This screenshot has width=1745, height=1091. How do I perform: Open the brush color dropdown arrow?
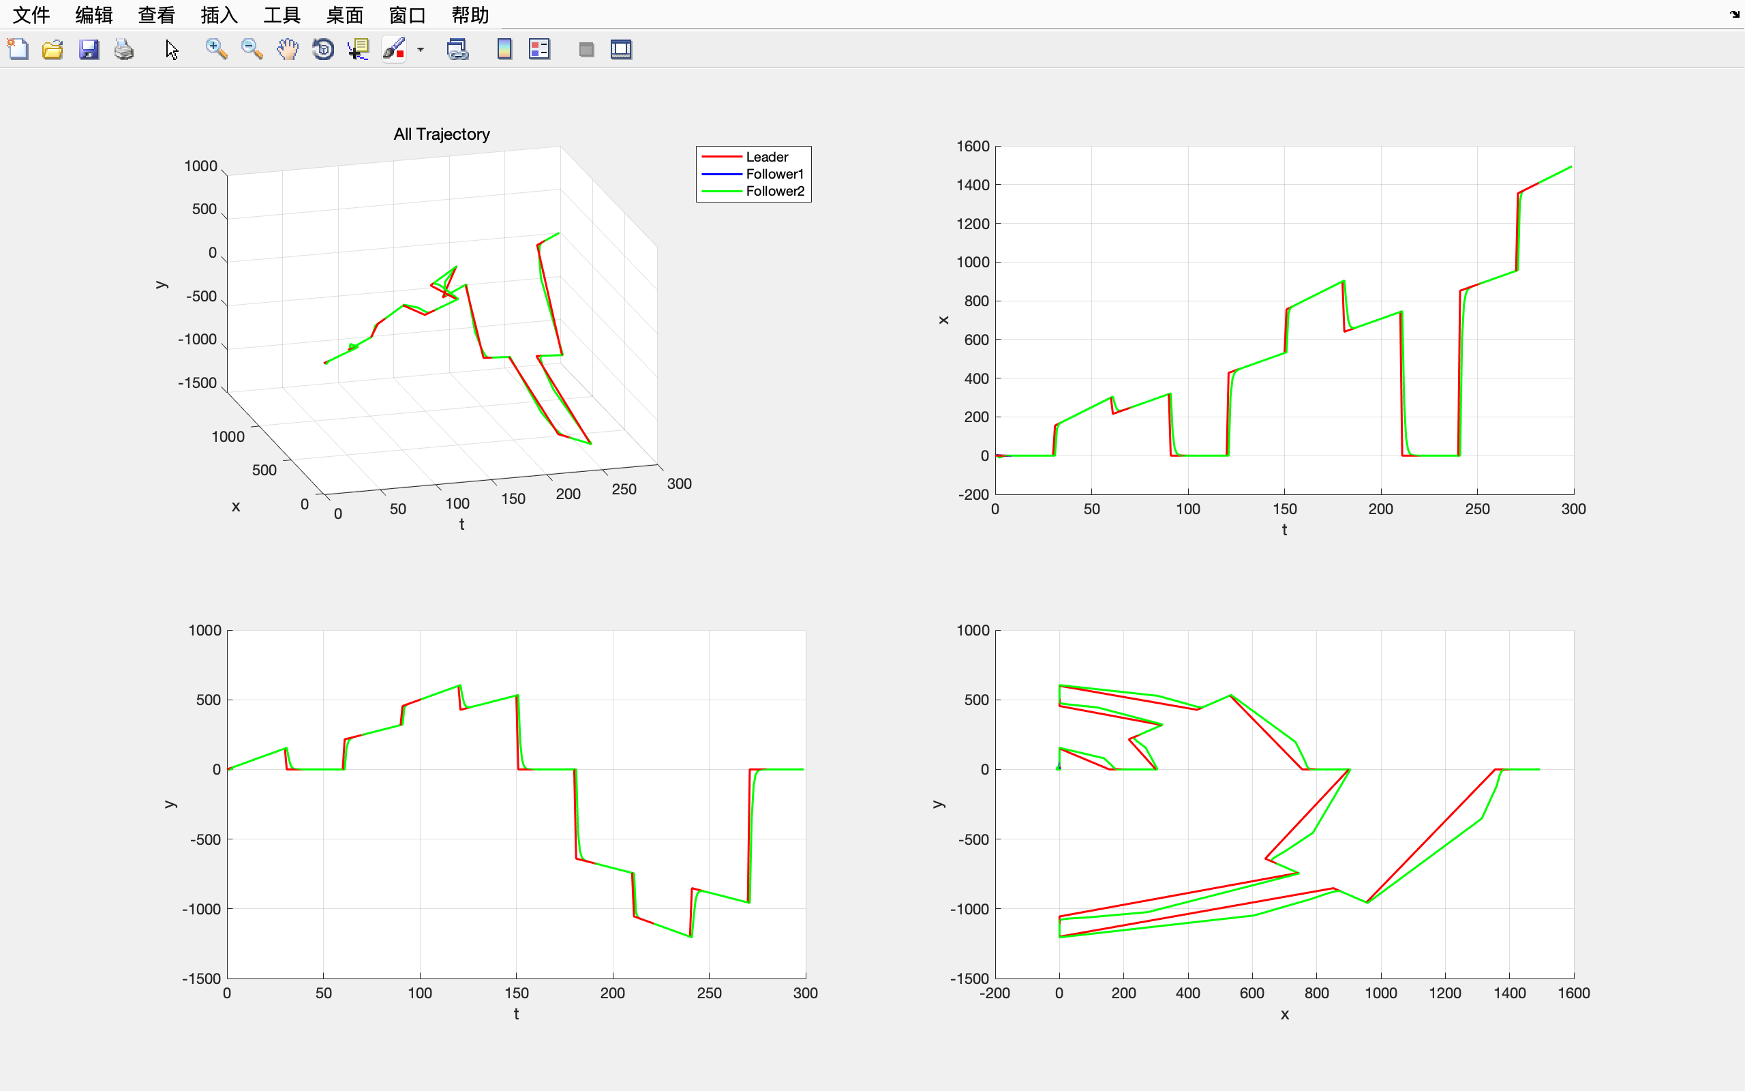tap(421, 50)
